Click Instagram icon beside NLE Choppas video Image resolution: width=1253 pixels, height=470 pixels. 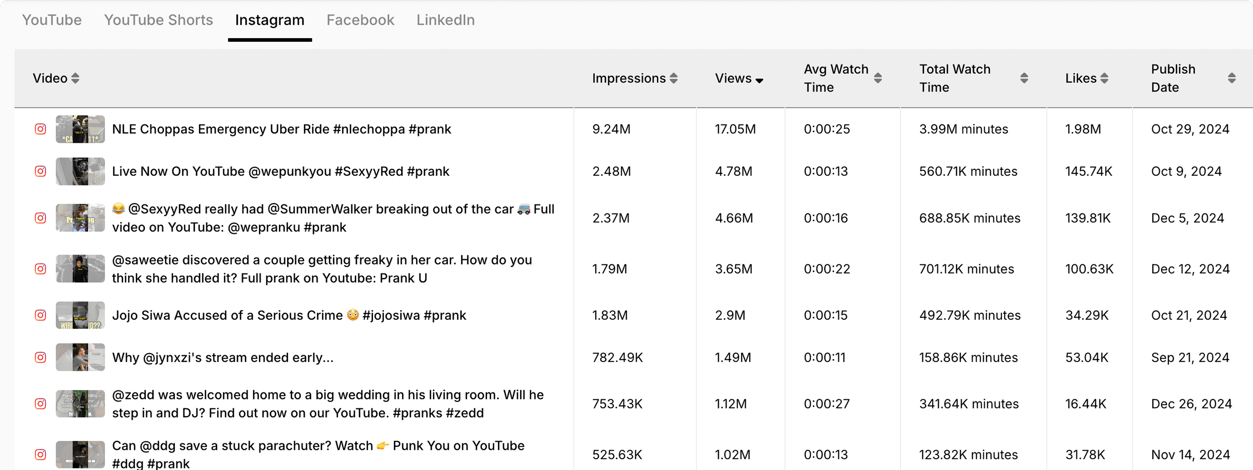tap(40, 129)
